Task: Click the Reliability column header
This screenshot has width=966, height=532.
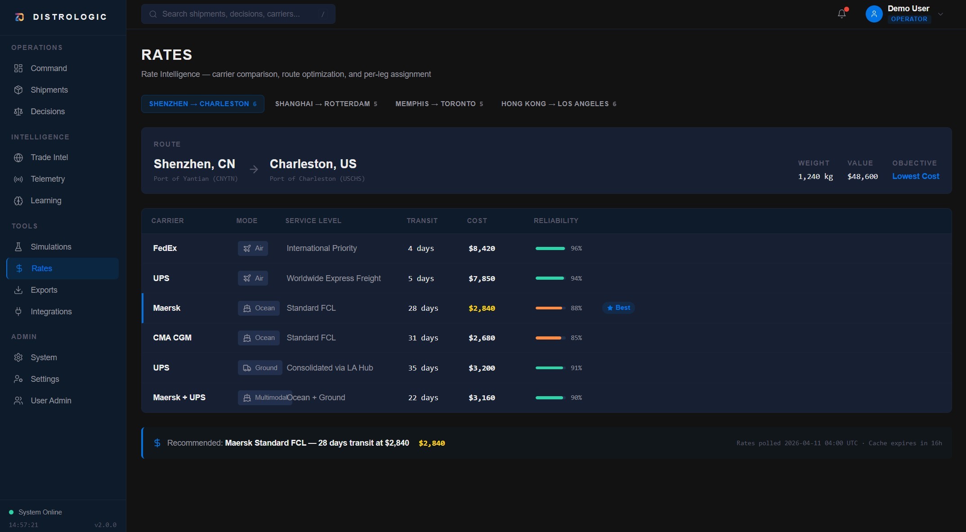Action: (x=556, y=221)
